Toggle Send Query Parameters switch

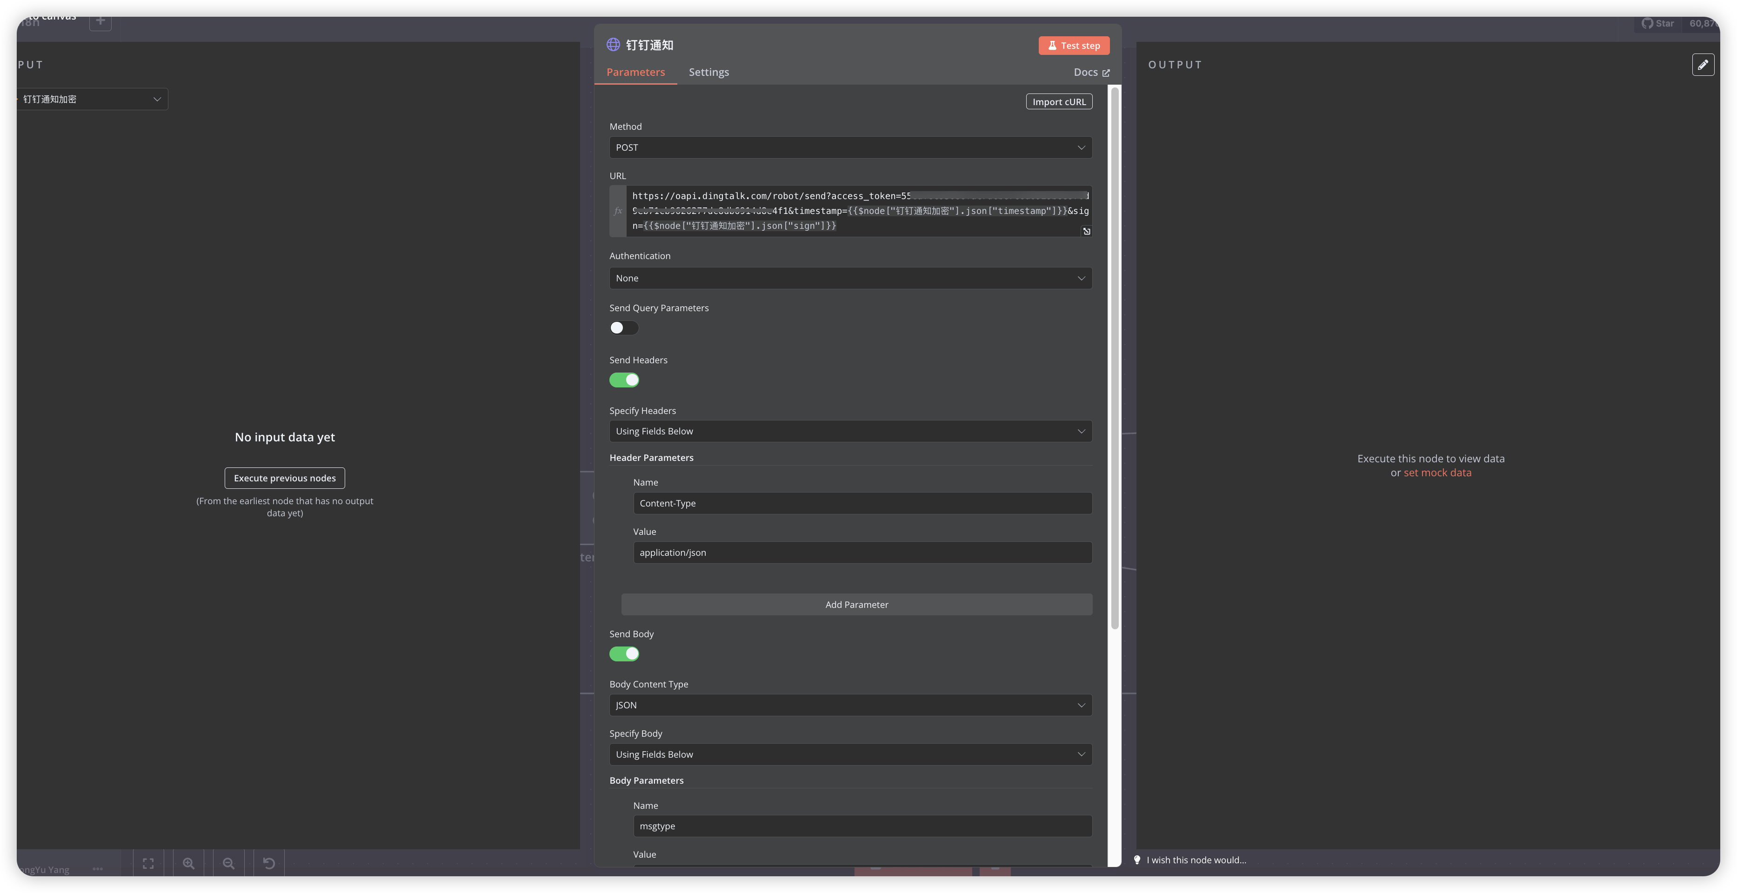(x=624, y=327)
